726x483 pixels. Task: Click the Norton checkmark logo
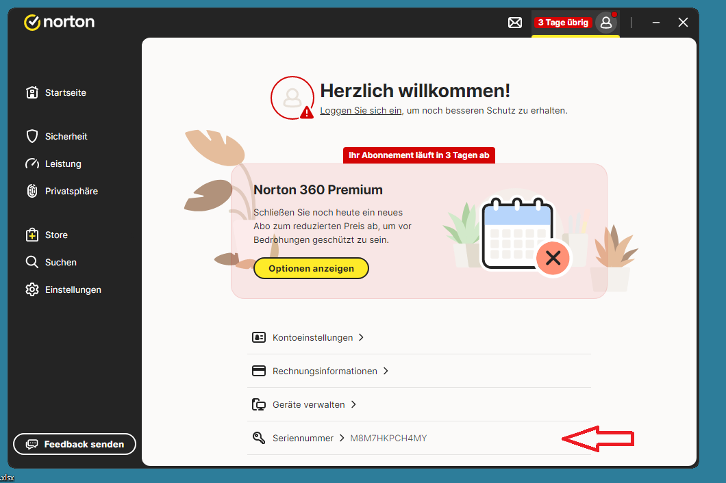[x=32, y=23]
